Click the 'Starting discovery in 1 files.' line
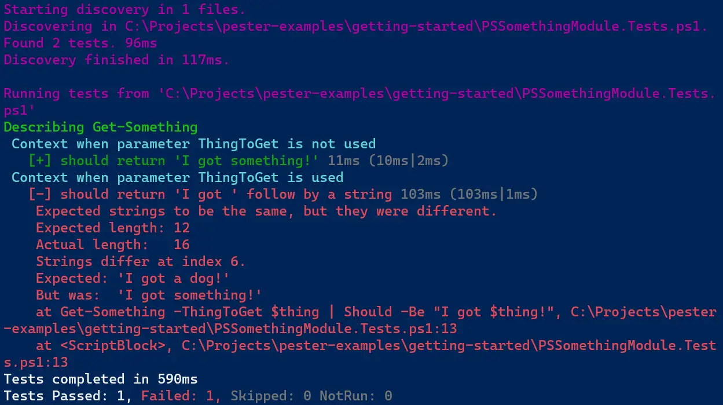 pyautogui.click(x=124, y=9)
